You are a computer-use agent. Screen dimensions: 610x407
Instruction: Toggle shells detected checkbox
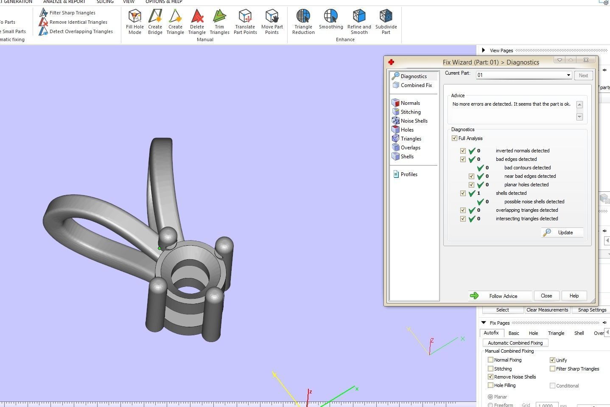point(463,193)
